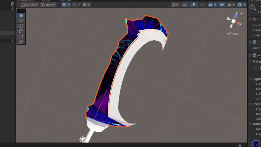Toggle hidden objects visibility eye icon

[222, 5]
